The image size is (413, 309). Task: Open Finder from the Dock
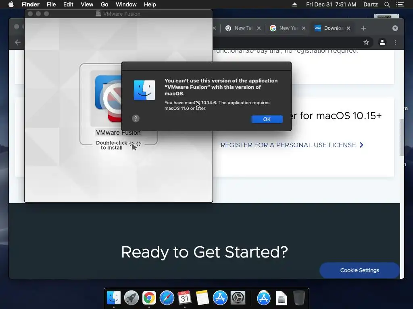pos(113,298)
